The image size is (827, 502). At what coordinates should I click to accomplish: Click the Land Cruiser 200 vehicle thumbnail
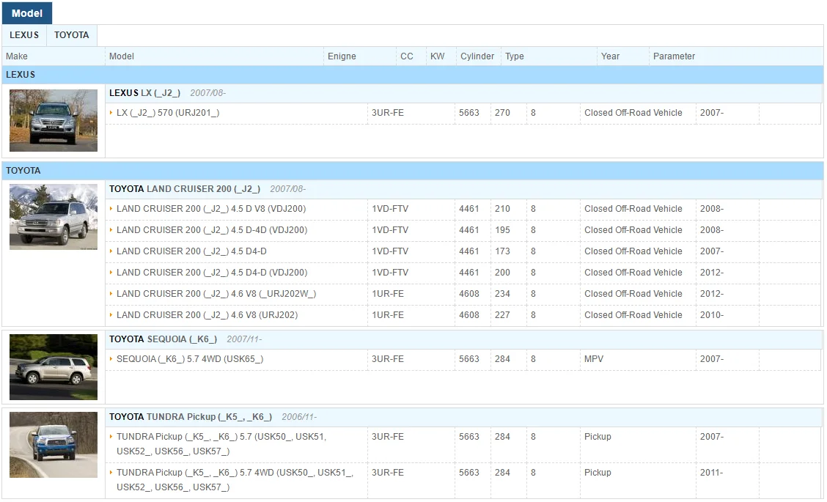coord(54,217)
